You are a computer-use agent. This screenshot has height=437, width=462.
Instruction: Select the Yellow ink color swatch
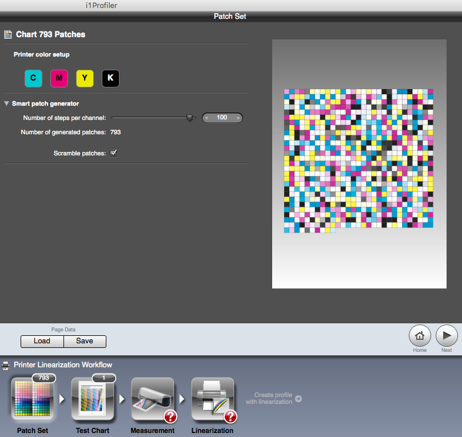click(x=85, y=78)
